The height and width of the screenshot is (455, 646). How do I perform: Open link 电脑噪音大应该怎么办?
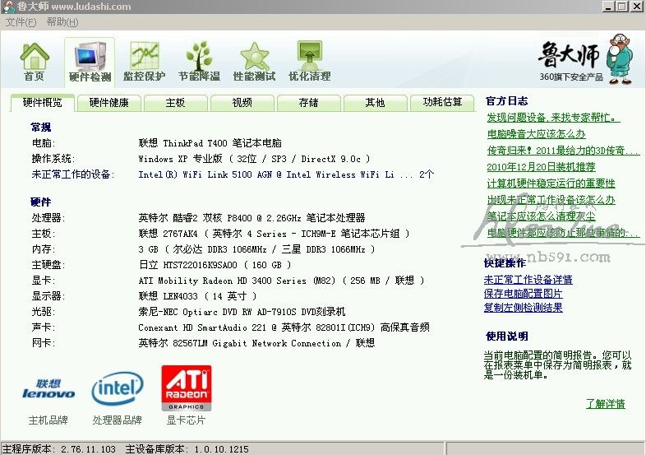click(536, 134)
